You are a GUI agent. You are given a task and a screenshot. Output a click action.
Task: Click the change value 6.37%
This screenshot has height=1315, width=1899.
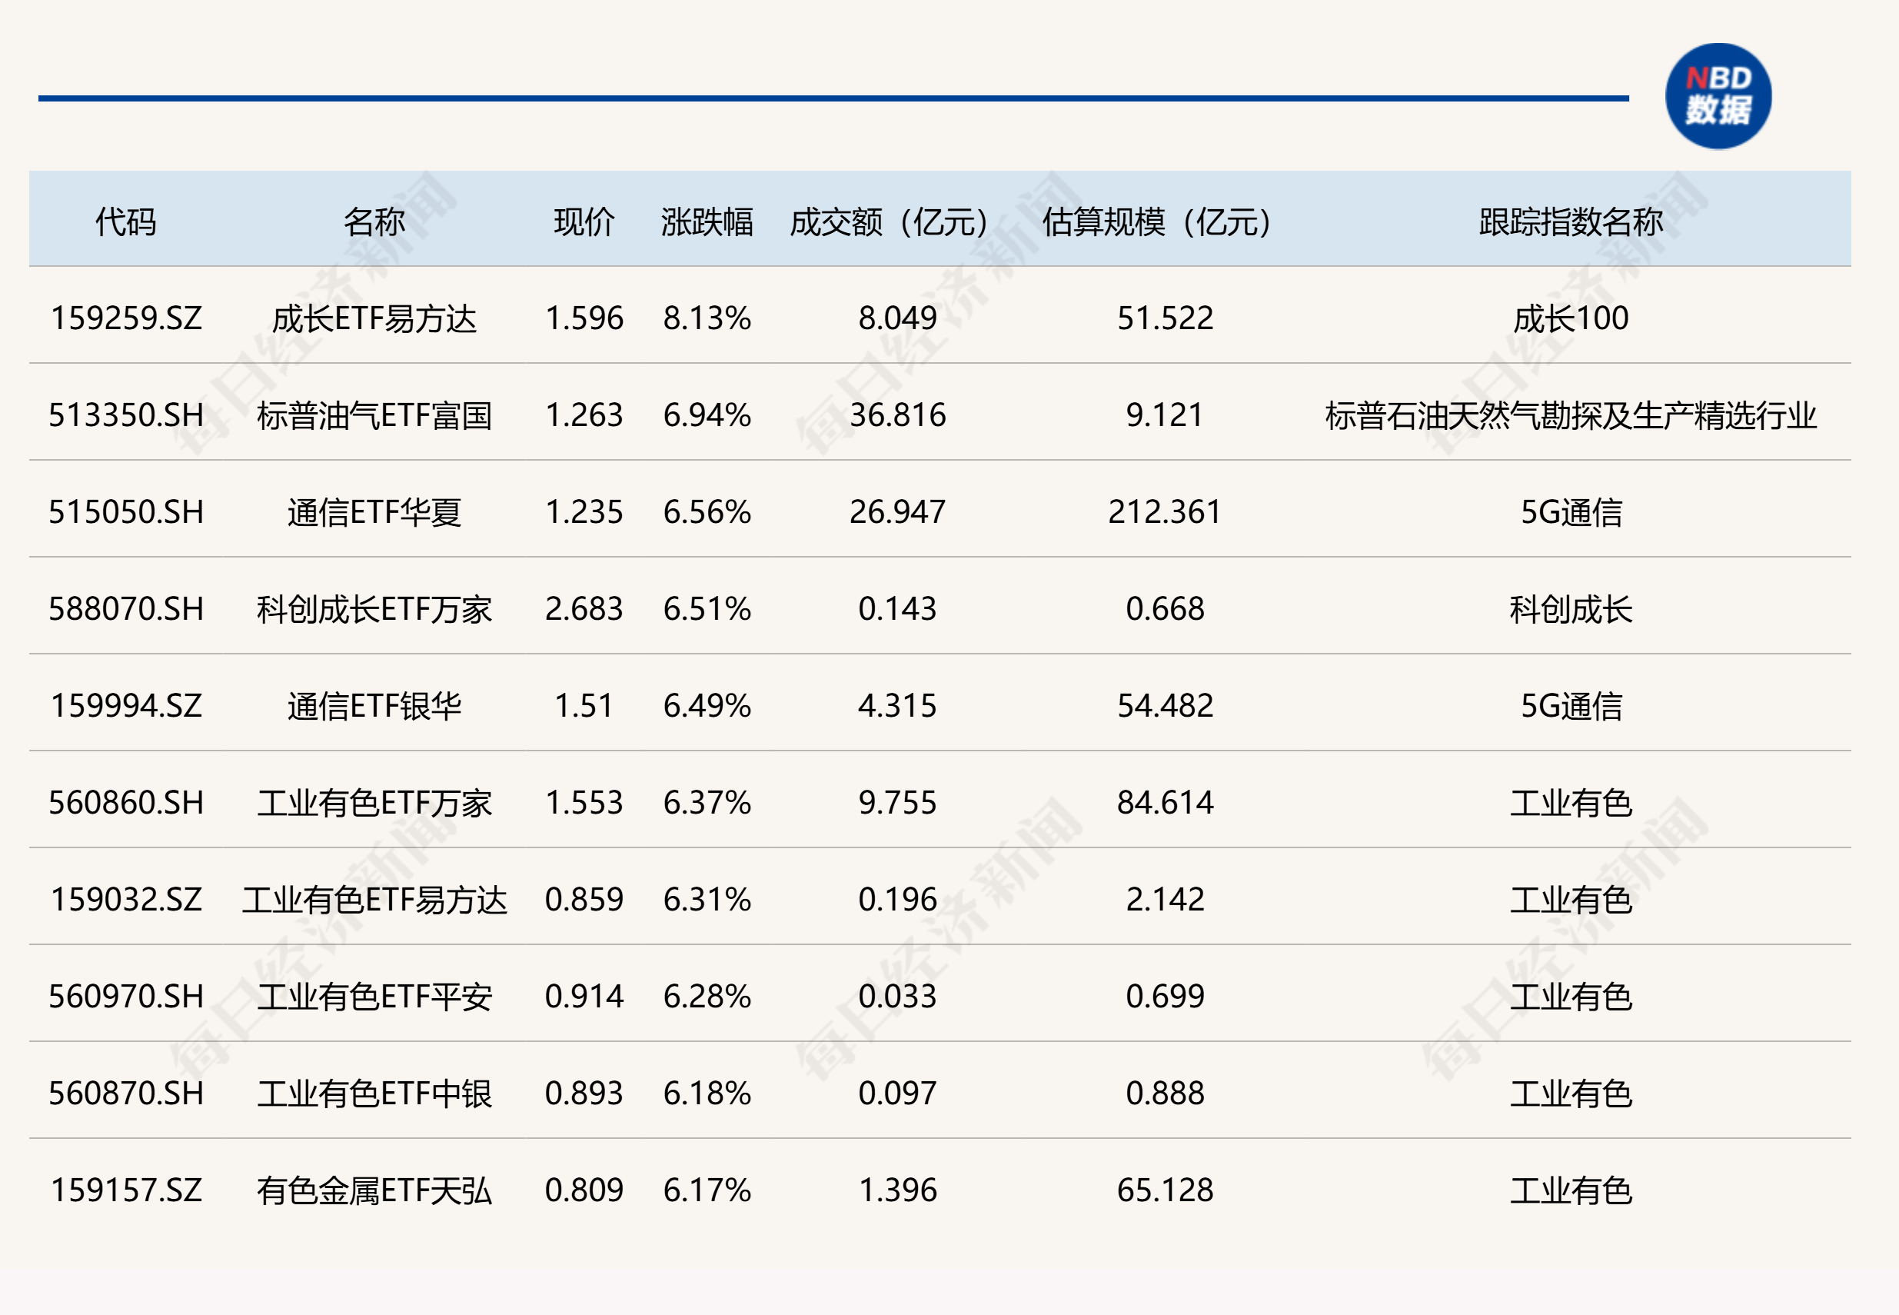(707, 803)
